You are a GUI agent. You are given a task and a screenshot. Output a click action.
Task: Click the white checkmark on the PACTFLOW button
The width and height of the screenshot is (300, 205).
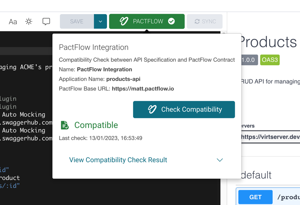[171, 21]
